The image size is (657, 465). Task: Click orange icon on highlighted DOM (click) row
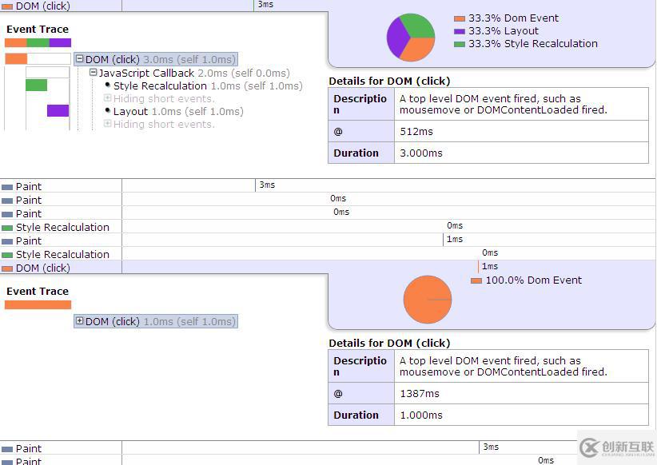7,268
